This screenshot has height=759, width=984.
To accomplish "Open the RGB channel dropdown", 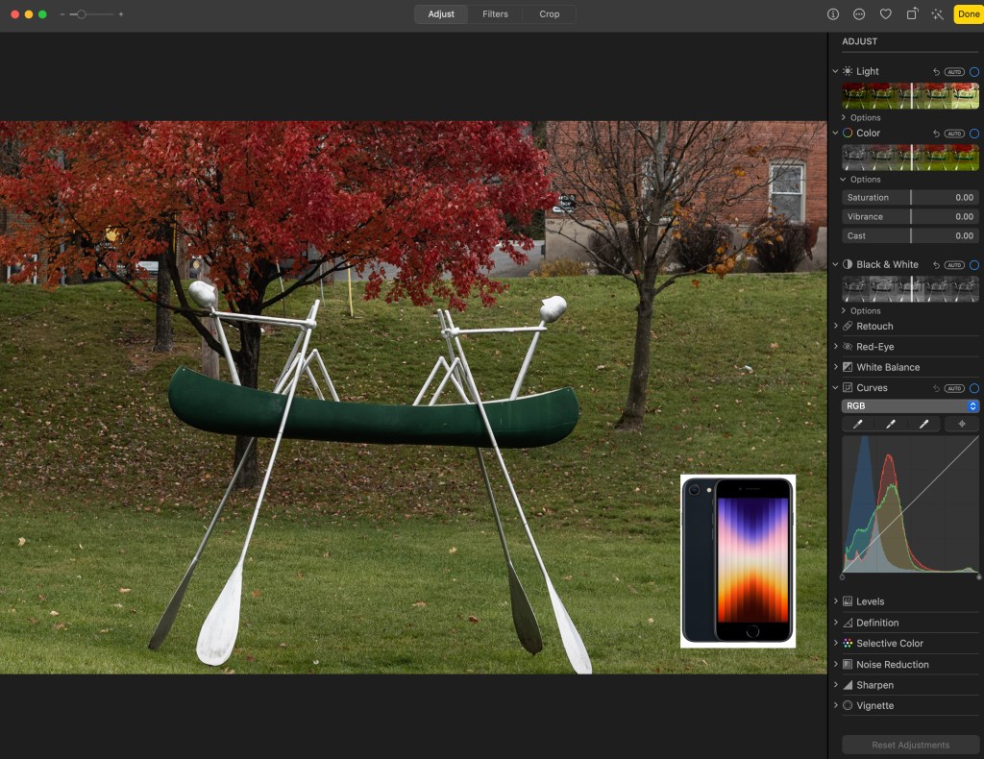I will tap(910, 406).
